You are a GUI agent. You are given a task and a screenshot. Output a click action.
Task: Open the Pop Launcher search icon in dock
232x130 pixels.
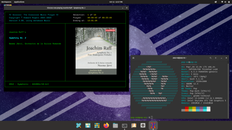point(79,125)
